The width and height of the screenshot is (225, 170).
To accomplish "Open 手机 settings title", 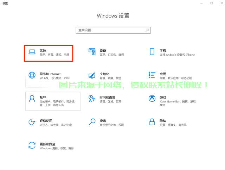I will 163,51.
